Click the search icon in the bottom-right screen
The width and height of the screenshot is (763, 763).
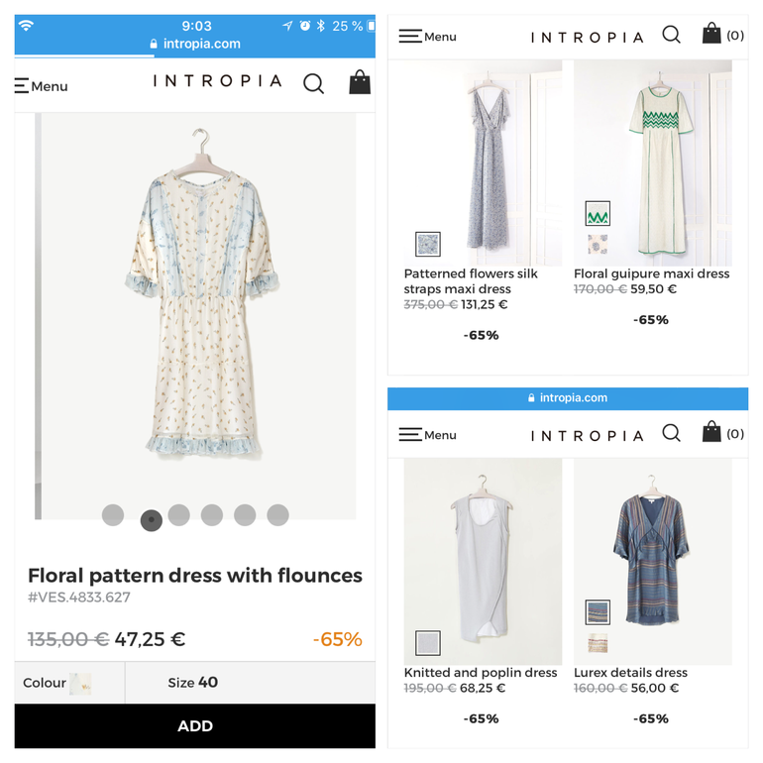[x=671, y=433]
